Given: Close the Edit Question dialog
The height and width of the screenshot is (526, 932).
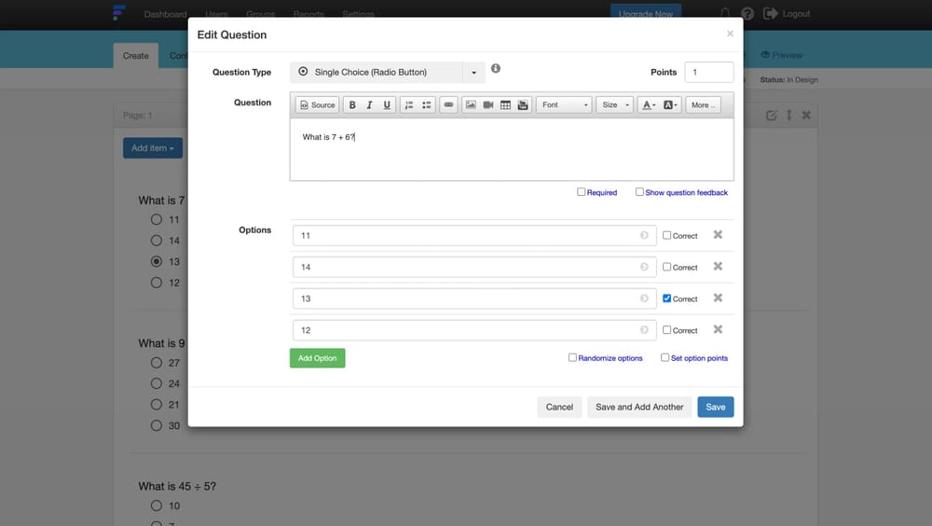Looking at the screenshot, I should tap(730, 34).
